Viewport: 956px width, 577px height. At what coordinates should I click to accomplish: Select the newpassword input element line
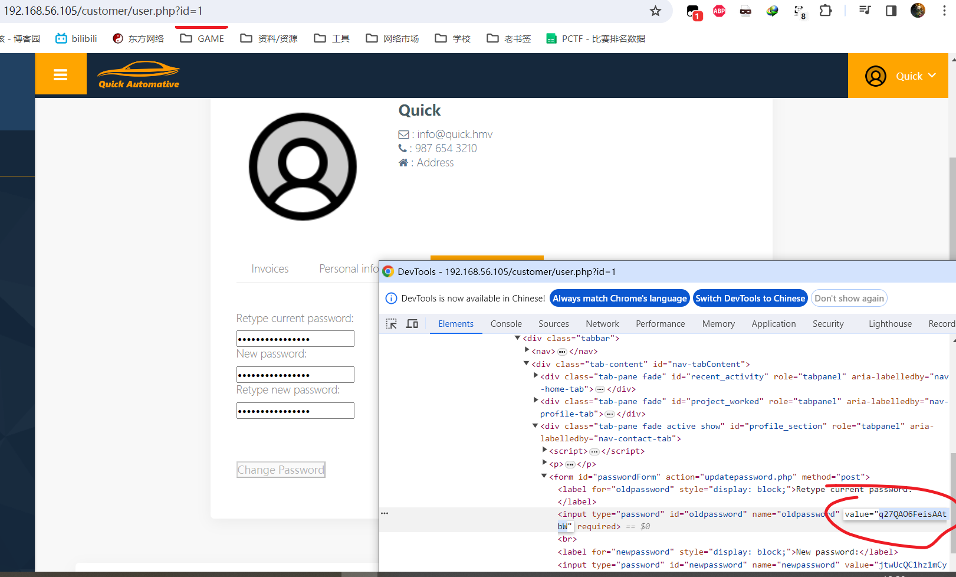point(752,565)
